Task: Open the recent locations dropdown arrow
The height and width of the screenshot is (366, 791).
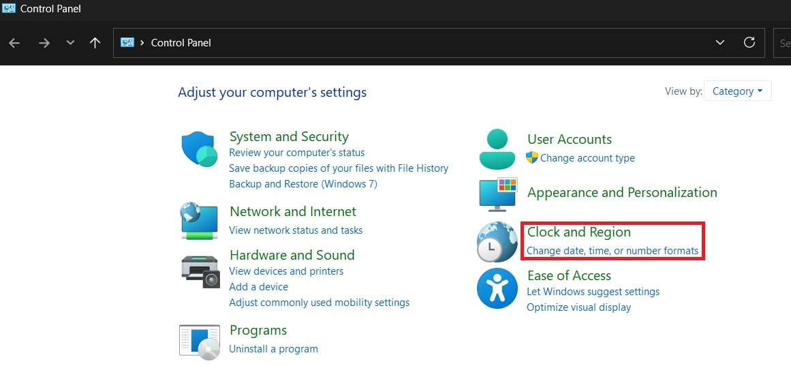Action: click(x=70, y=42)
